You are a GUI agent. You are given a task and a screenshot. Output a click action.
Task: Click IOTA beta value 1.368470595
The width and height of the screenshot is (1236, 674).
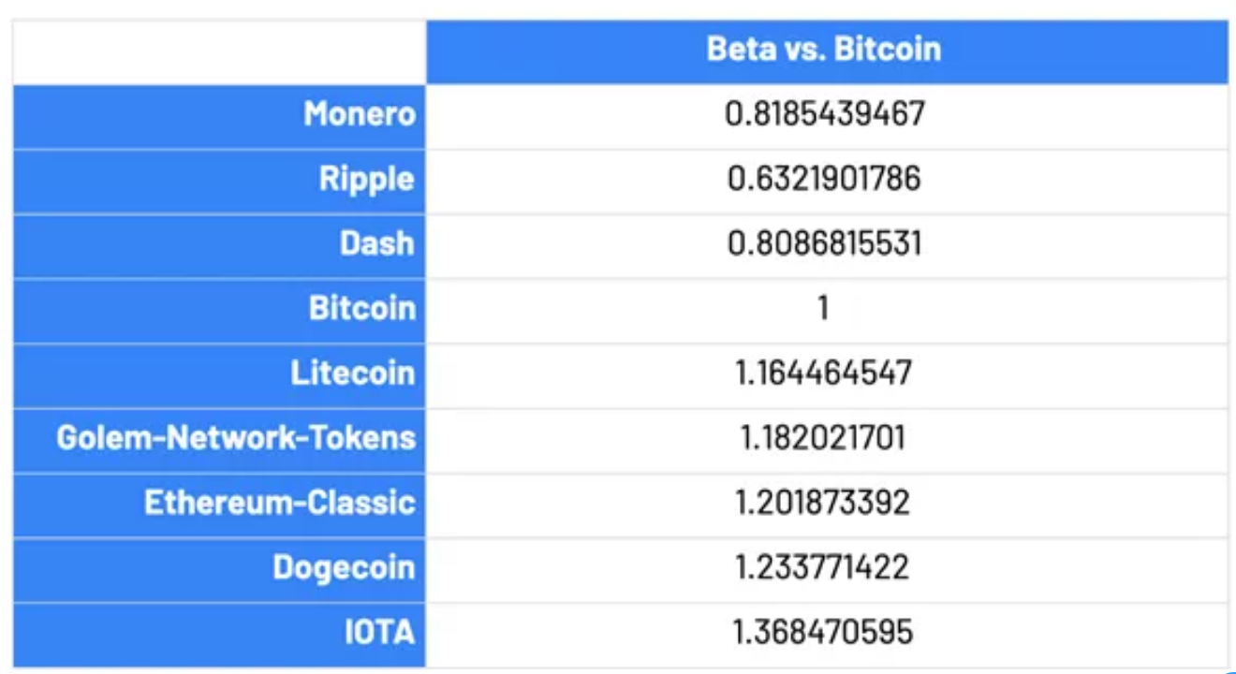coord(824,632)
